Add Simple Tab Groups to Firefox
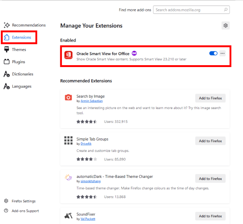This screenshot has height=224, width=243. coord(210,141)
